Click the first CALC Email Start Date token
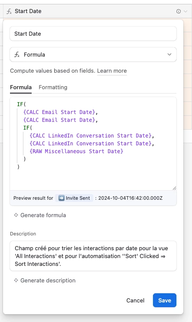 pyautogui.click(x=59, y=112)
